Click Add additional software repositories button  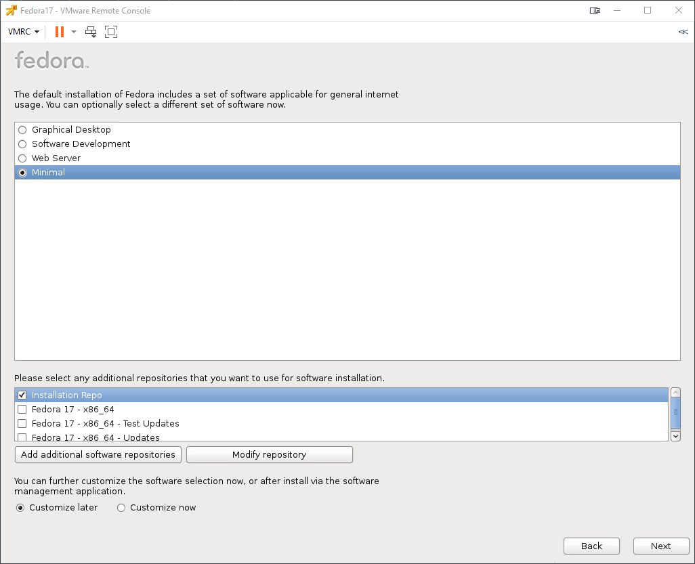click(98, 455)
